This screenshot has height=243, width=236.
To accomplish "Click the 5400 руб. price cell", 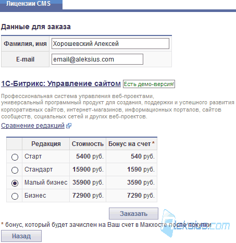I will click(88, 156).
